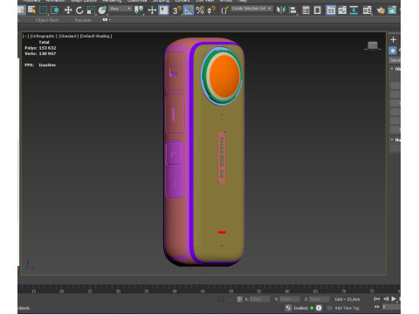Select the Select Object tool
Screen dimensions: 419x314
[x=22, y=10]
